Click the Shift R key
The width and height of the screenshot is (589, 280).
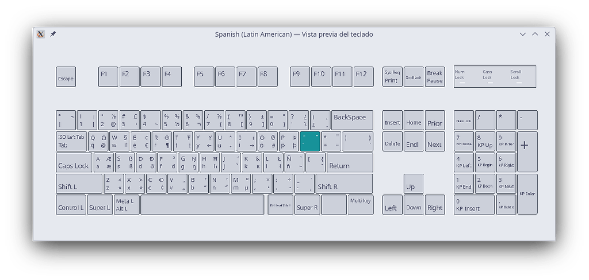[345, 184]
